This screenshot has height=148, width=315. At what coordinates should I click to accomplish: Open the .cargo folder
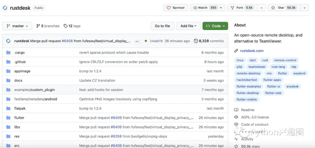click(x=19, y=52)
